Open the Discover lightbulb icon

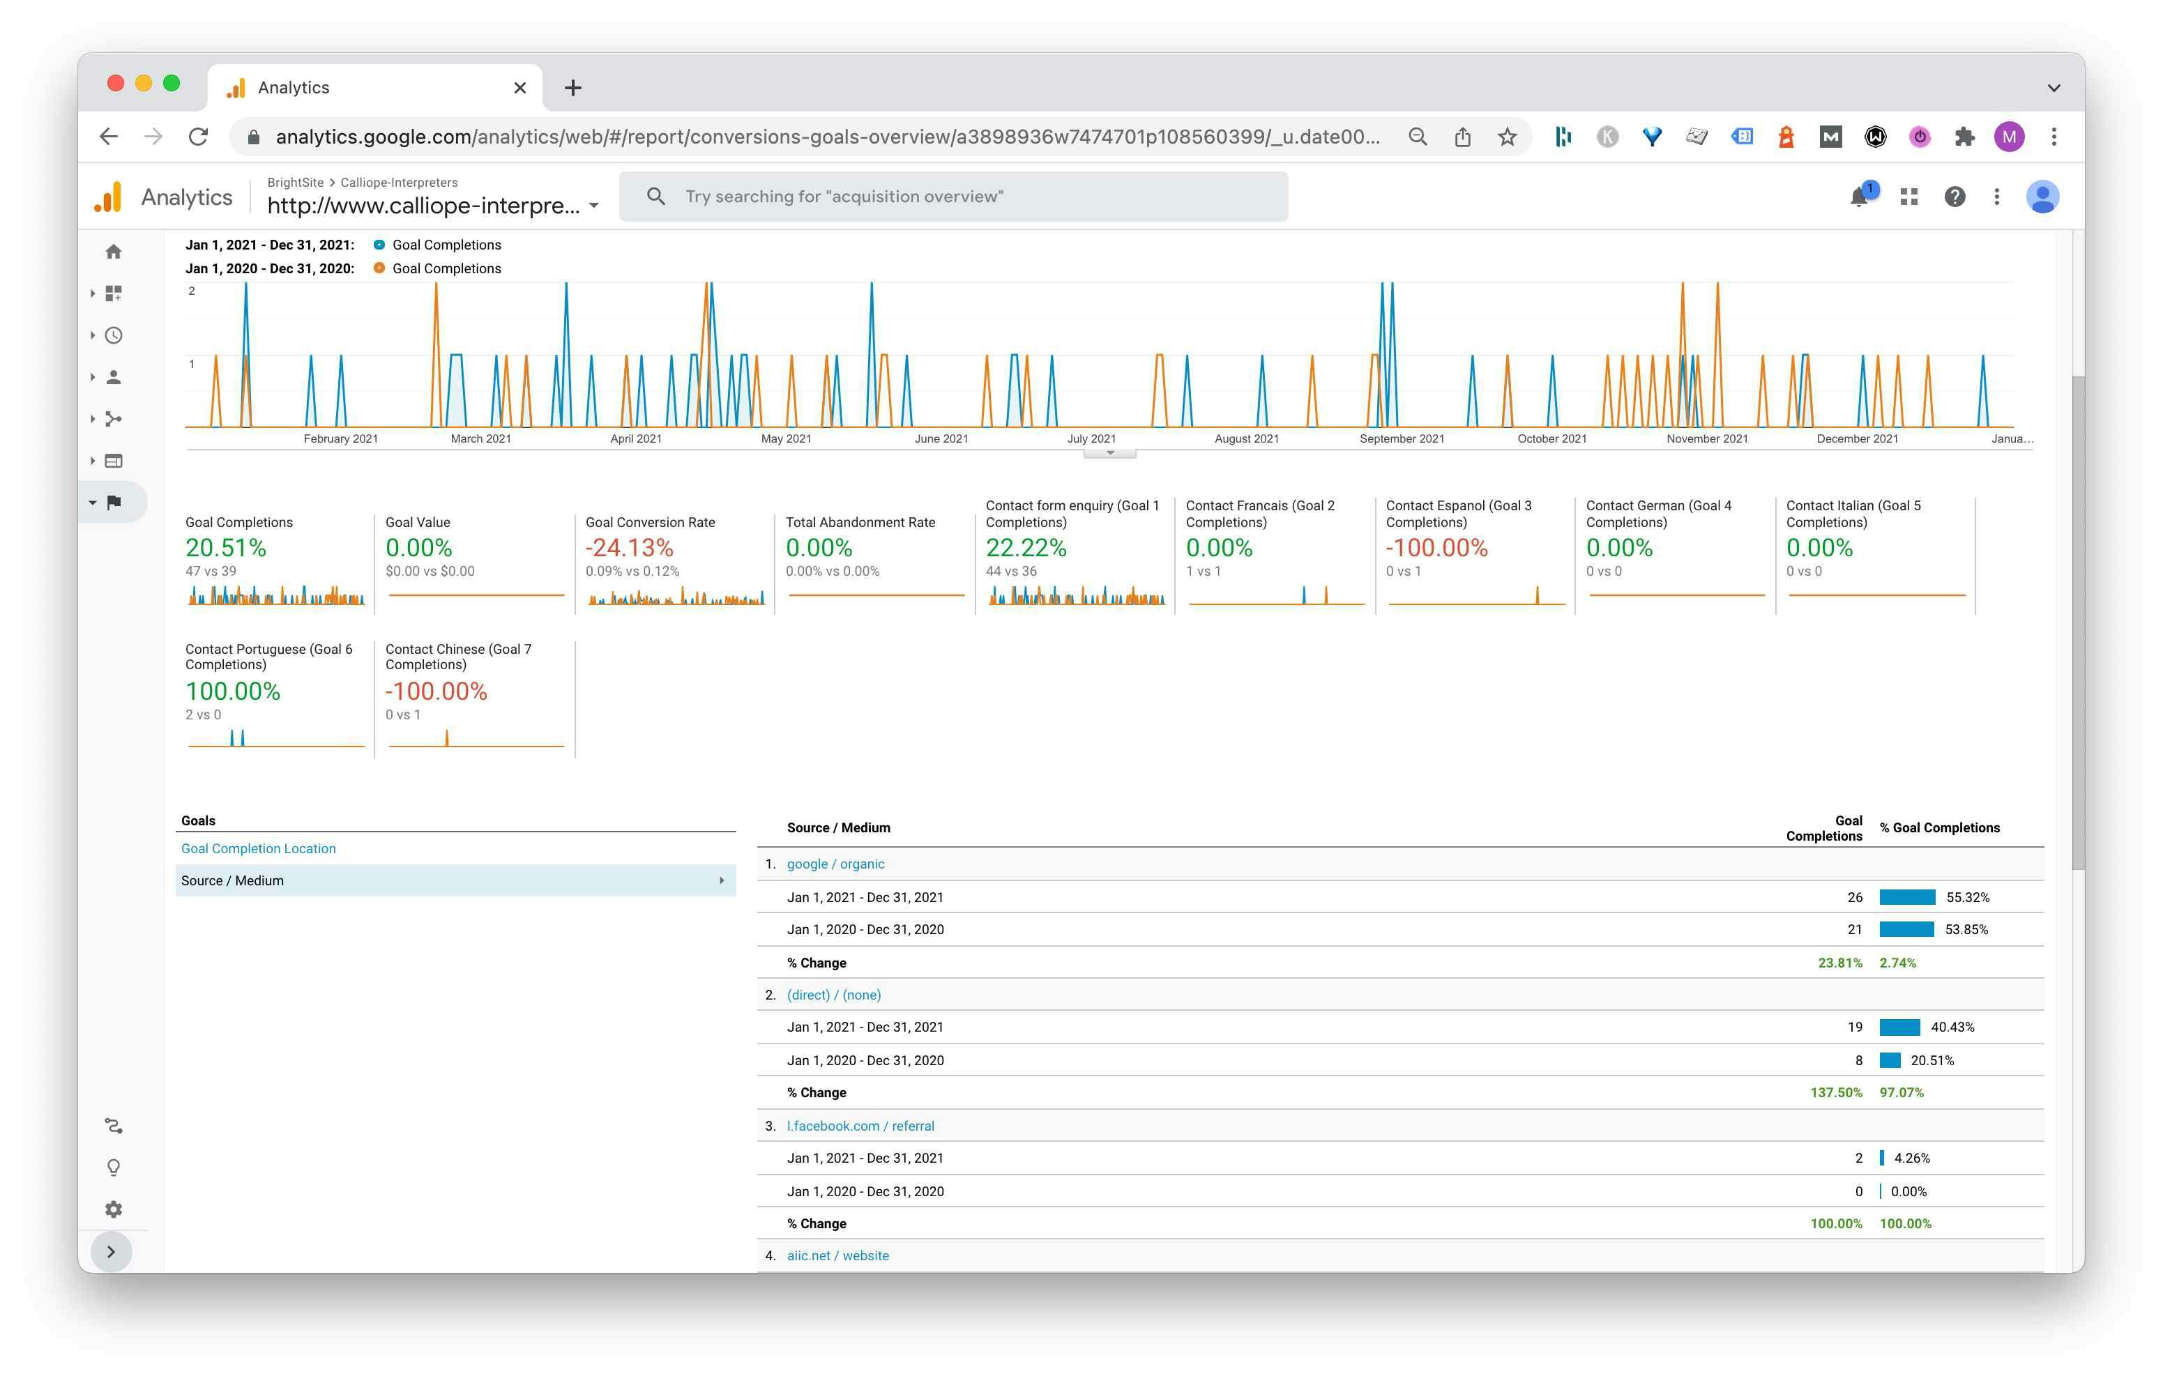[x=113, y=1168]
